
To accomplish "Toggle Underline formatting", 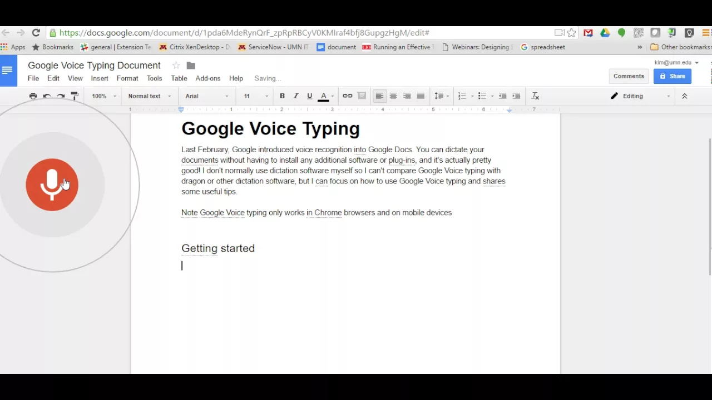I will (310, 96).
